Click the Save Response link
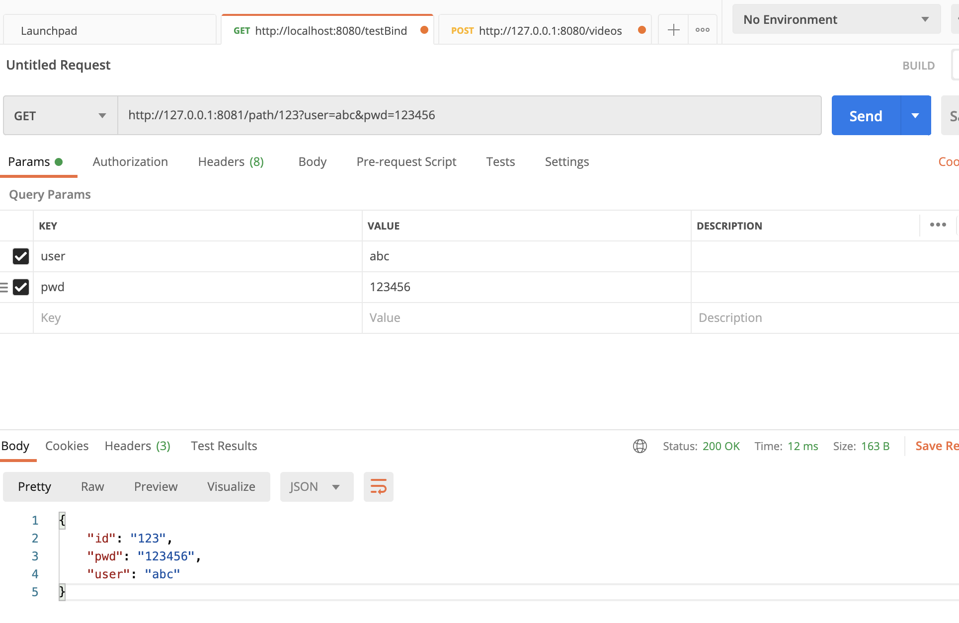Image resolution: width=959 pixels, height=623 pixels. tap(936, 446)
